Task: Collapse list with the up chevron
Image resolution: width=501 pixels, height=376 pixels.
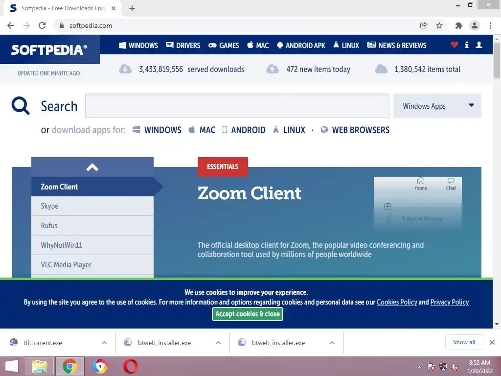Action: (92, 167)
